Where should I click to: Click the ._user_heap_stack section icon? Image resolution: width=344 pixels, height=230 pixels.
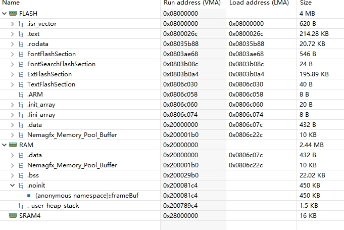pos(21,206)
